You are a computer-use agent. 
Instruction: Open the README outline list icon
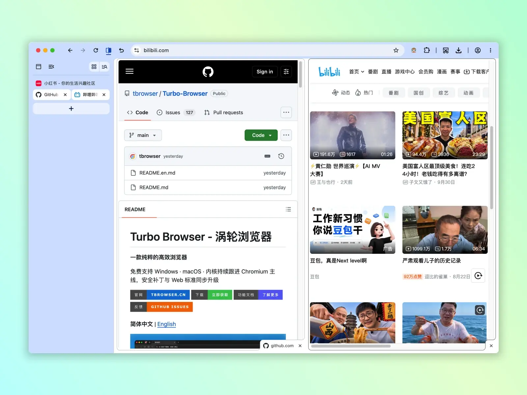[x=288, y=209]
